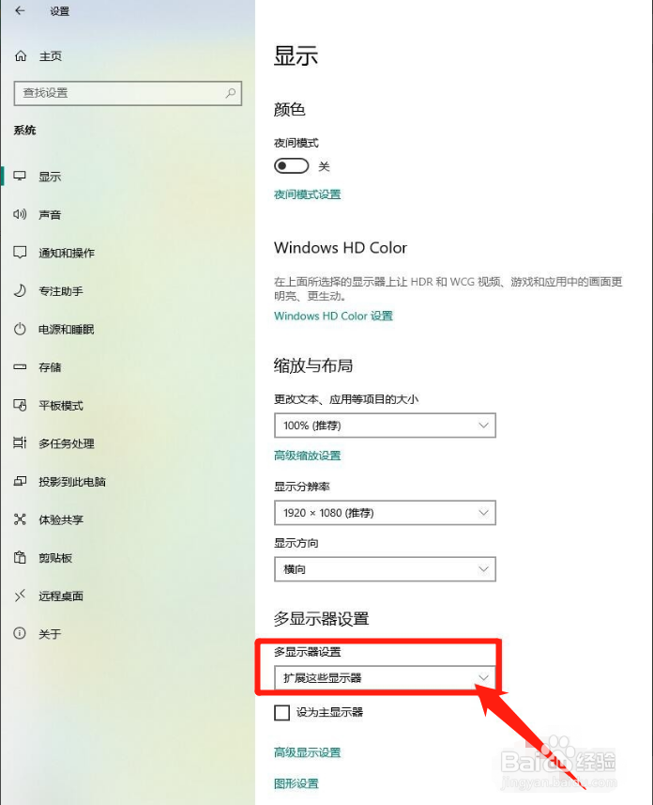The height and width of the screenshot is (805, 653).
Task: Open the 1920 × 1080 resolution dropdown
Action: point(385,512)
